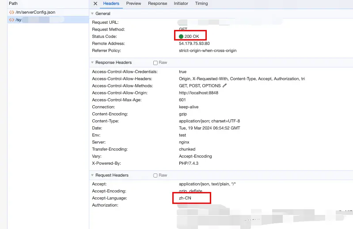Click the Access-Control-Allow-Origin header label
This screenshot has height=229, width=353.
(120, 93)
